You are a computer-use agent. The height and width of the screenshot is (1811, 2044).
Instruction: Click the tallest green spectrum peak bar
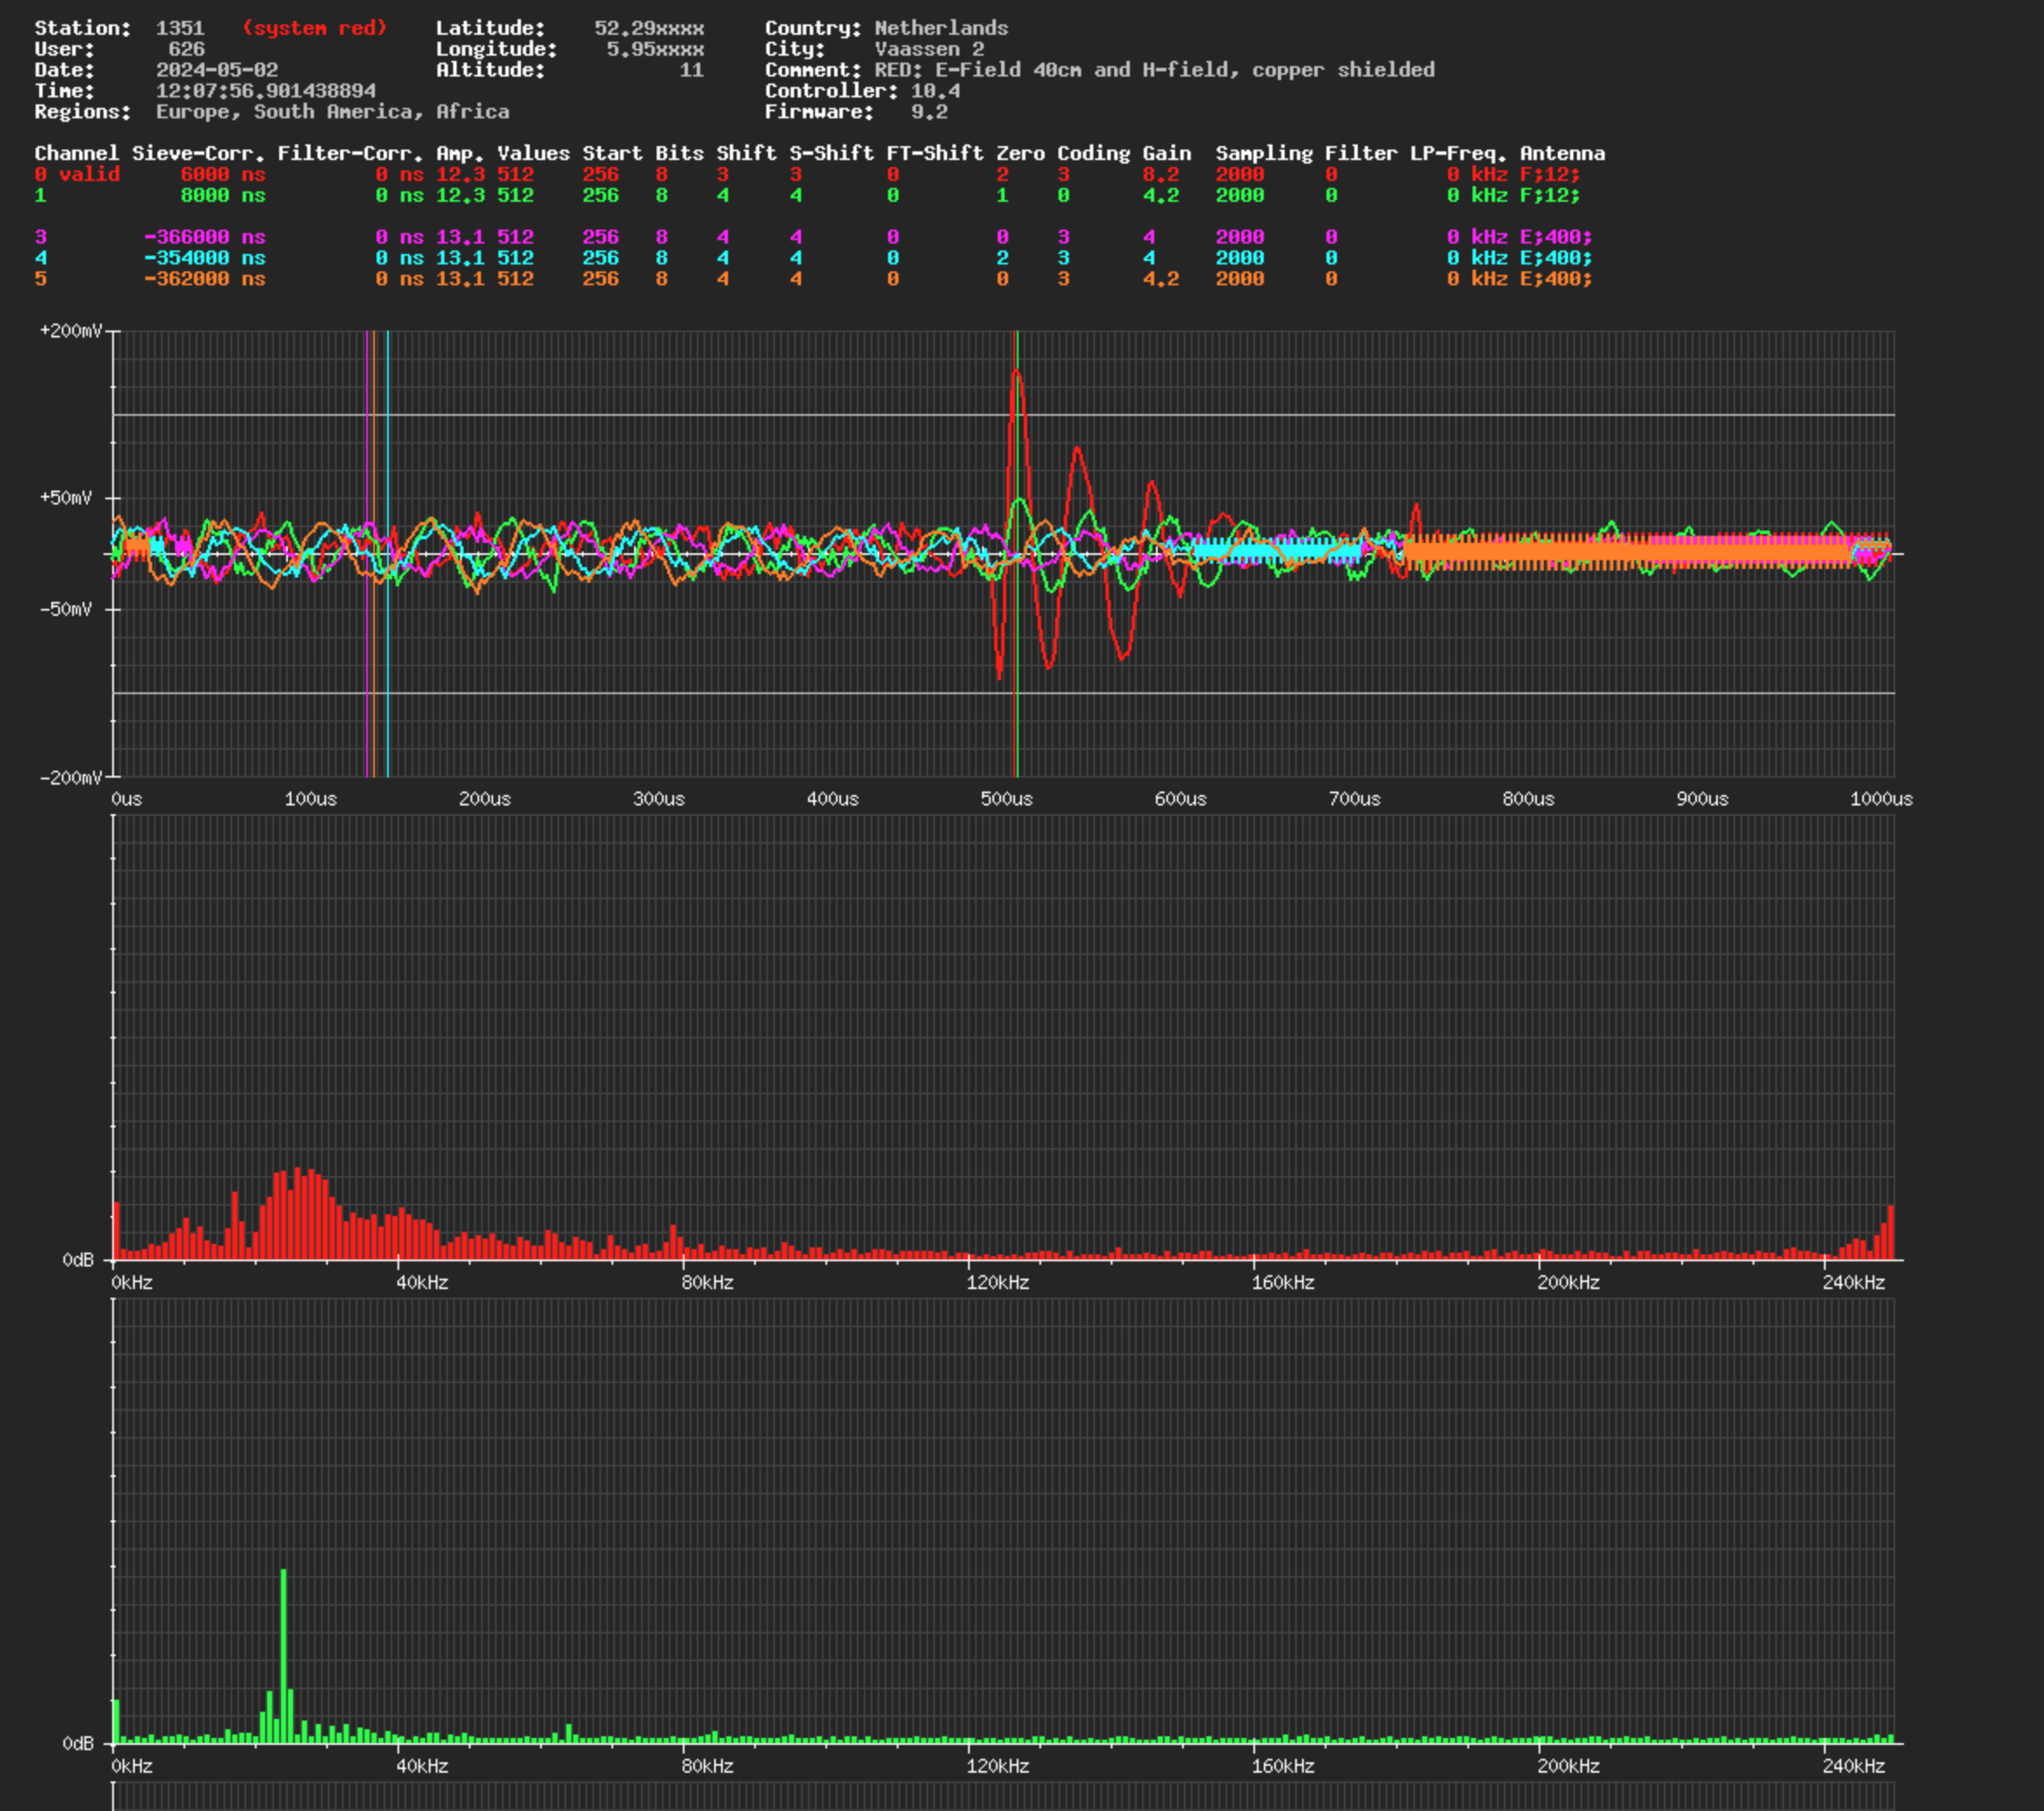[284, 1655]
